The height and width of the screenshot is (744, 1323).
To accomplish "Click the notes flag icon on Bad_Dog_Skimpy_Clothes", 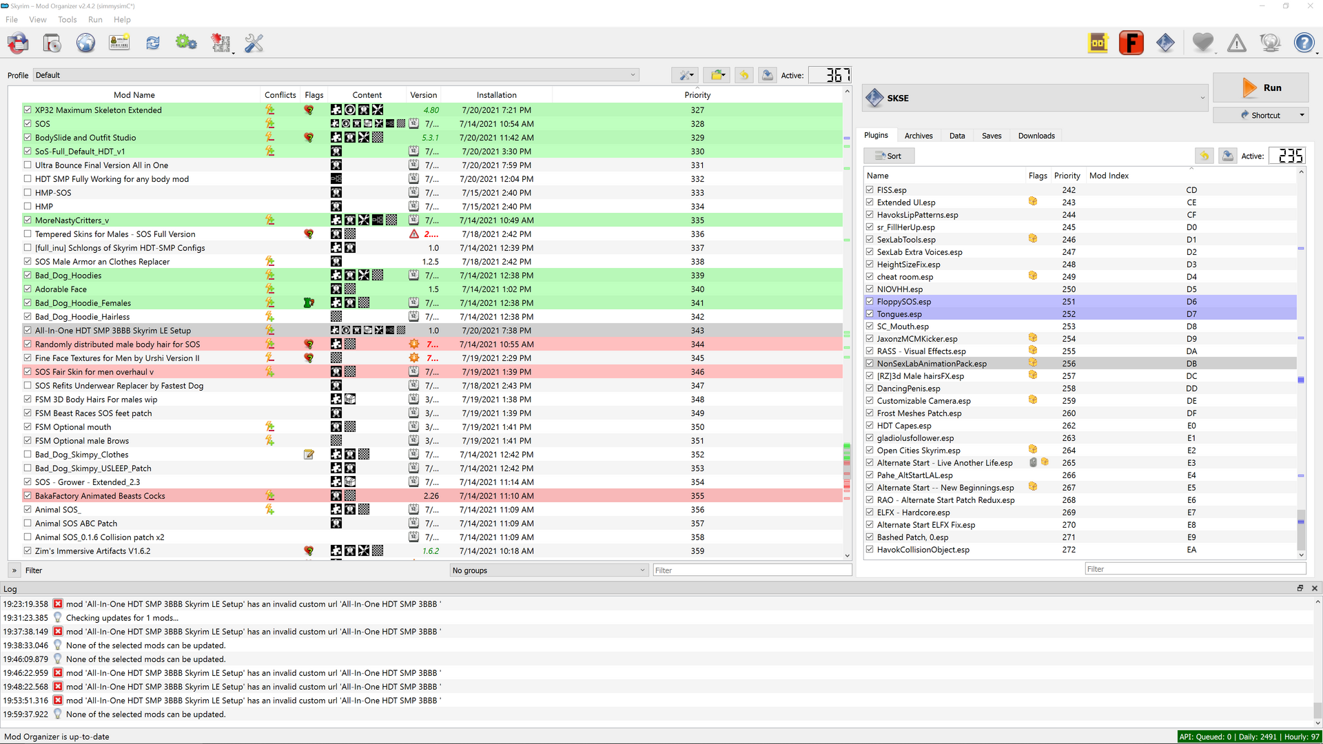I will point(309,455).
